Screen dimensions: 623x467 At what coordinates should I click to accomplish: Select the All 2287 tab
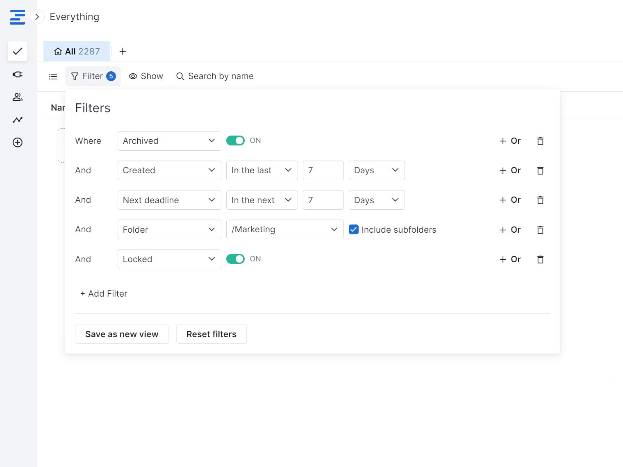pyautogui.click(x=77, y=52)
